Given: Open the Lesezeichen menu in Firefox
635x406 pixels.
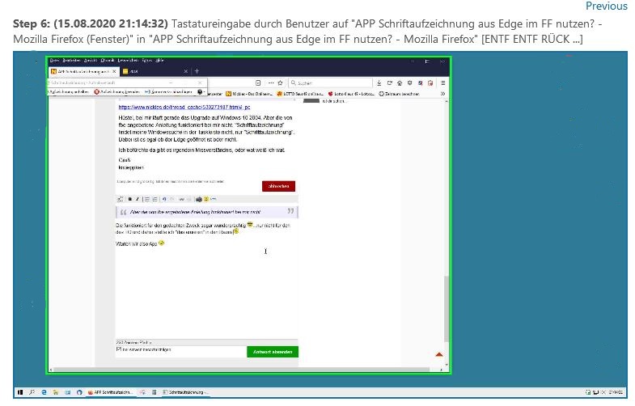Looking at the screenshot, I should click(128, 61).
